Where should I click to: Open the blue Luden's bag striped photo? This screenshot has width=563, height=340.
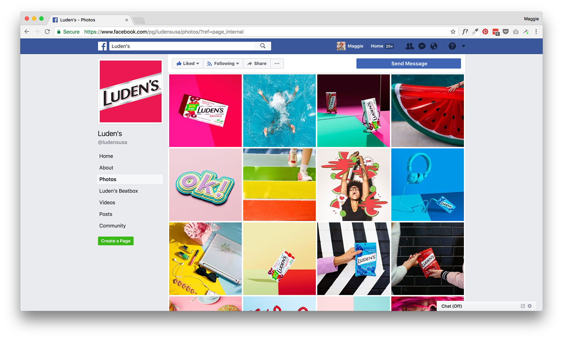pyautogui.click(x=353, y=259)
